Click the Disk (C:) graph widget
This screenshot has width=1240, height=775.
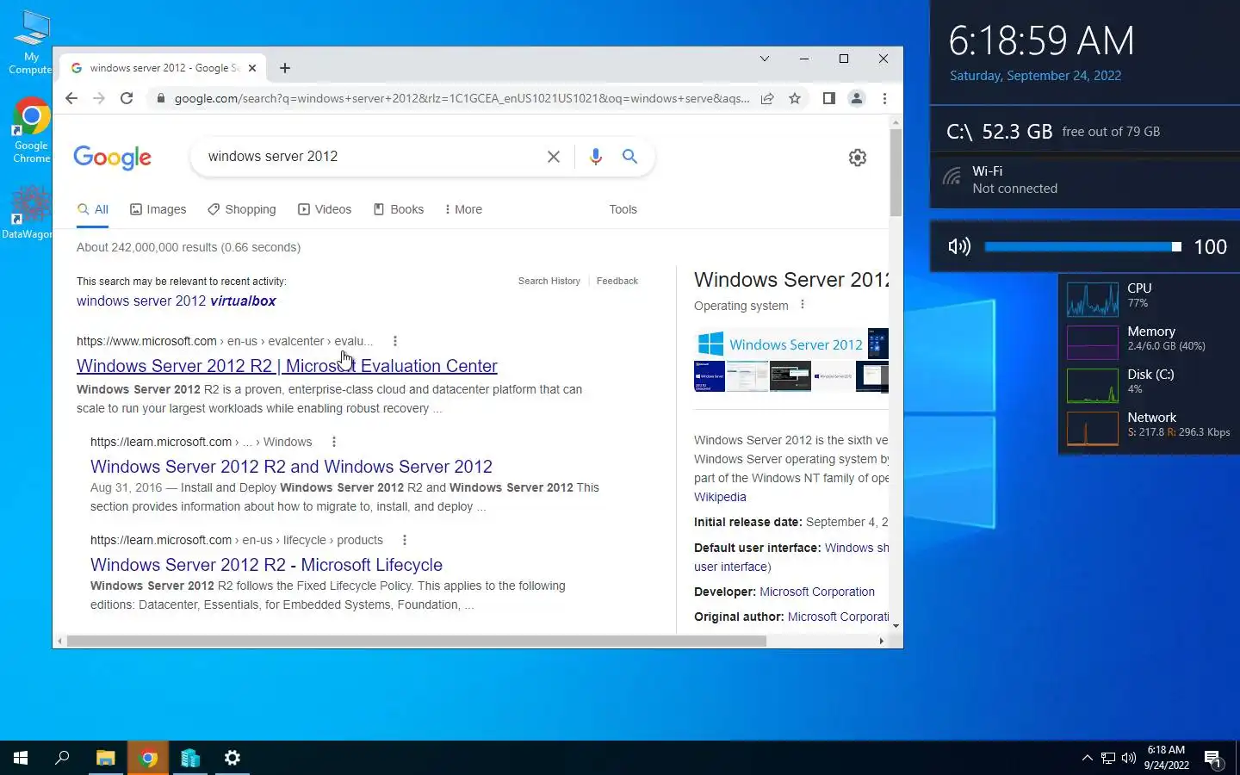pos(1093,384)
